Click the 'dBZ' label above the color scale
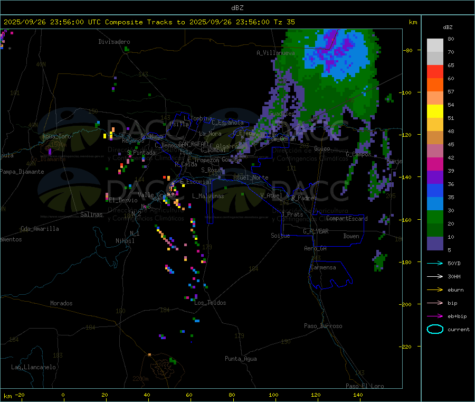This screenshot has width=475, height=402. coord(448,27)
